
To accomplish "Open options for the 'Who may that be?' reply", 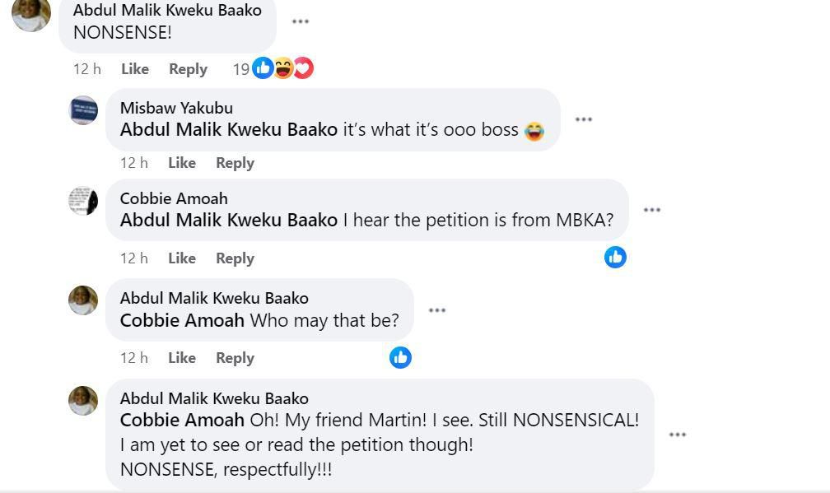I will [437, 310].
